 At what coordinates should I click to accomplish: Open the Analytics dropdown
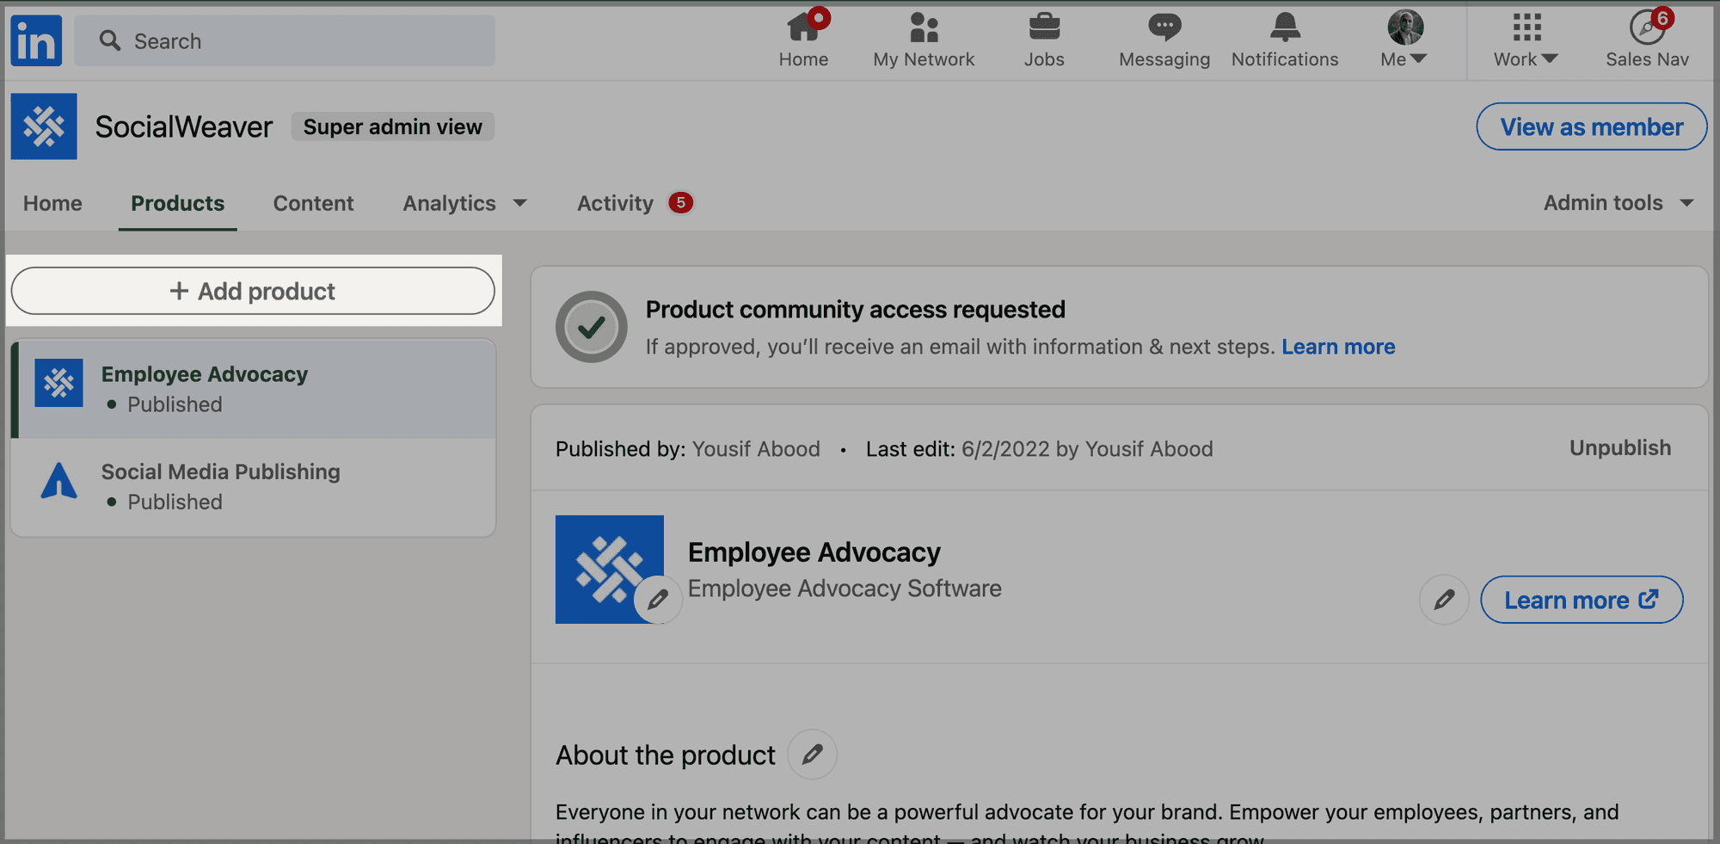pyautogui.click(x=464, y=203)
